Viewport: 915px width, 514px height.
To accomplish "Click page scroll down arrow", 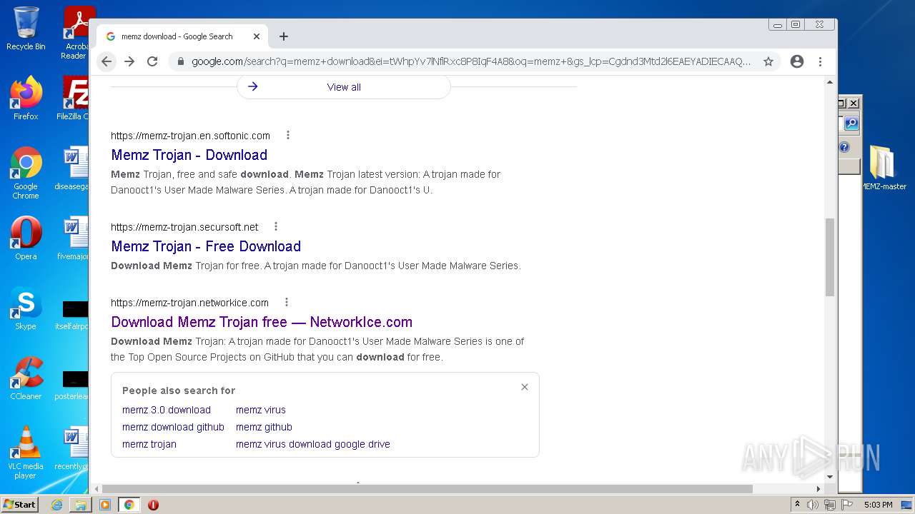I will [x=830, y=477].
